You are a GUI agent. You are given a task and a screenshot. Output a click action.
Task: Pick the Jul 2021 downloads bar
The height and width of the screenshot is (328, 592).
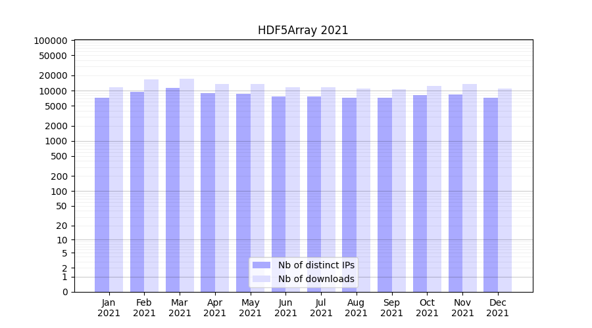coord(328,190)
